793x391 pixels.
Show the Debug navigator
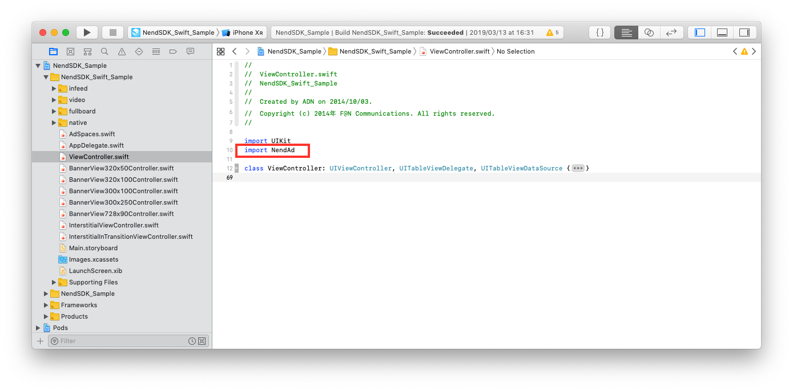coord(156,51)
